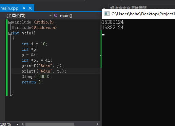175x126 pixels.
Task: Click the line 'p = &i;'
Action: (x=30, y=55)
